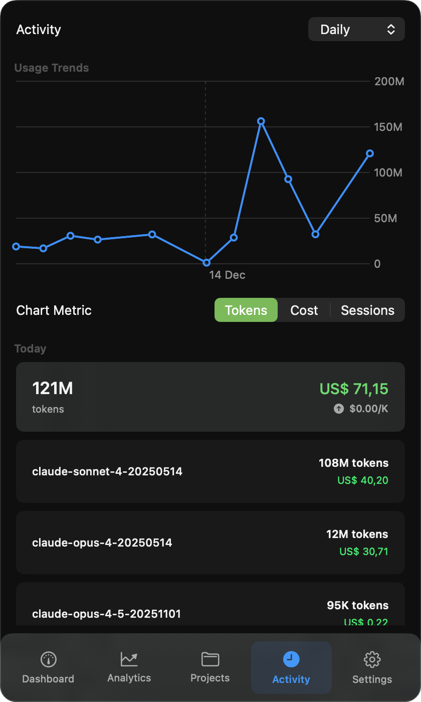Screen dimensions: 421x702
Task: Click the 95K tokens value
Action: coord(358,605)
